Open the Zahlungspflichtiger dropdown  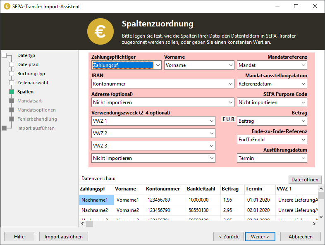pos(157,65)
